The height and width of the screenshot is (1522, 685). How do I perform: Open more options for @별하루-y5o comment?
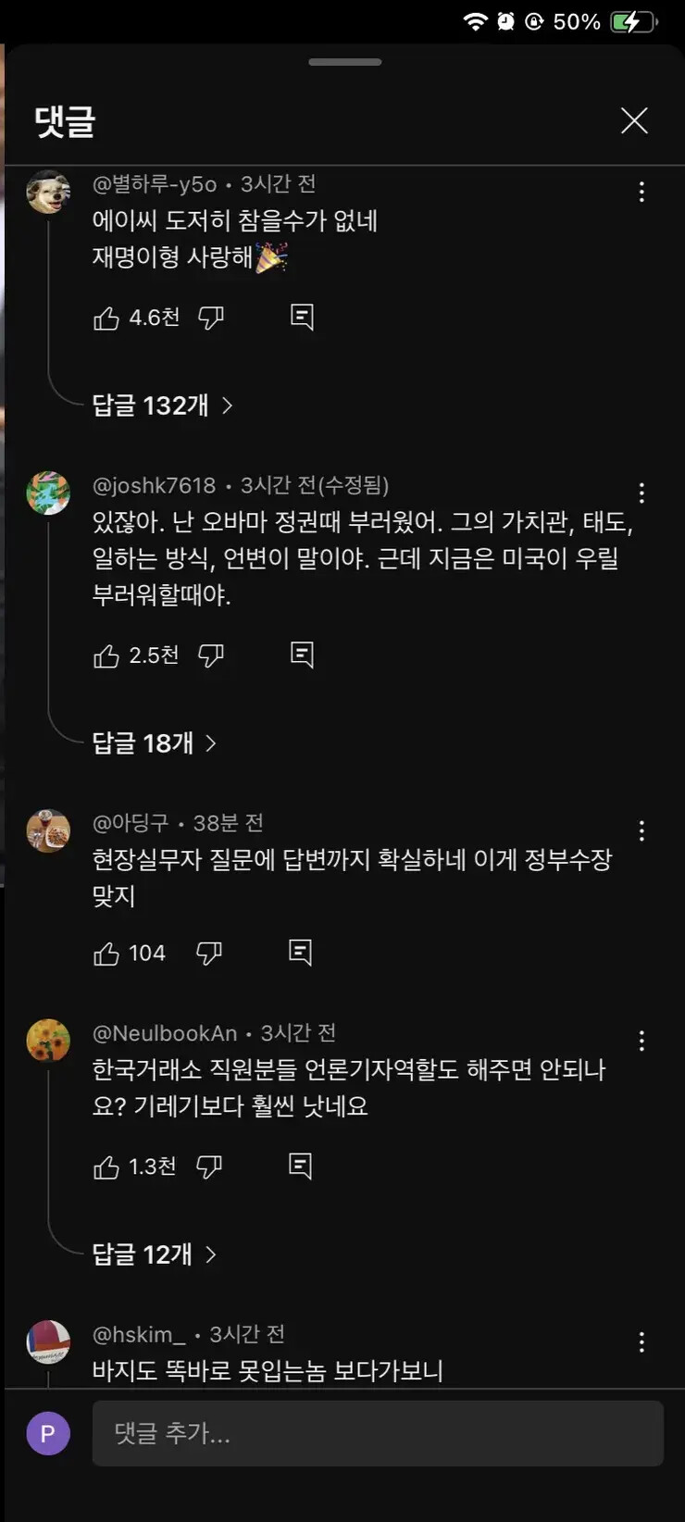(x=641, y=193)
